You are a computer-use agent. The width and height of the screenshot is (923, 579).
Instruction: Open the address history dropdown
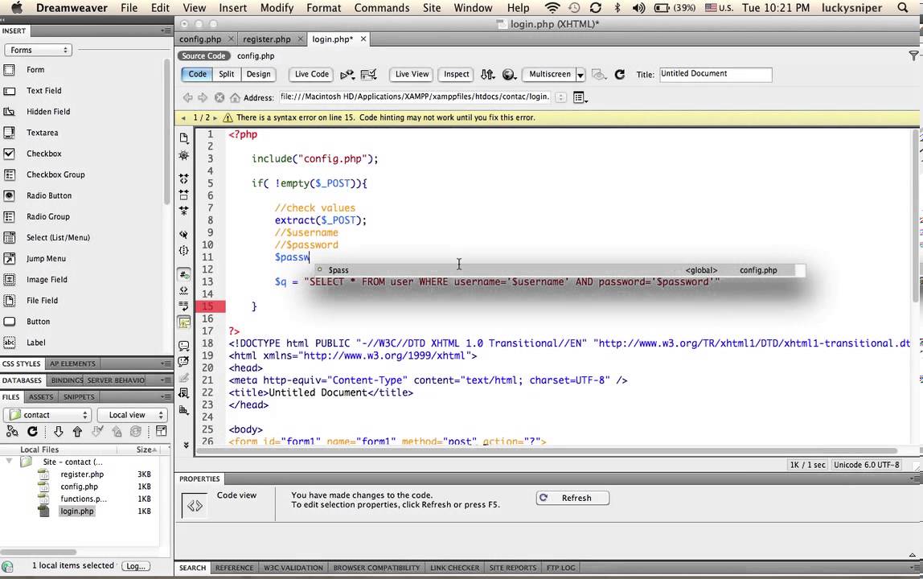pyautogui.click(x=561, y=98)
